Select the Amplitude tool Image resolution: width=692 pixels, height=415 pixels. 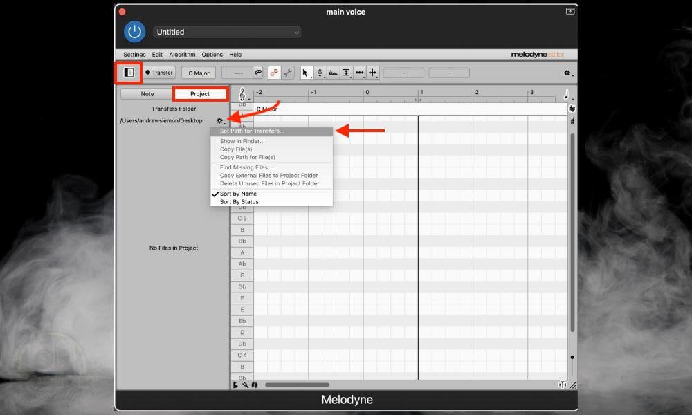(x=347, y=73)
